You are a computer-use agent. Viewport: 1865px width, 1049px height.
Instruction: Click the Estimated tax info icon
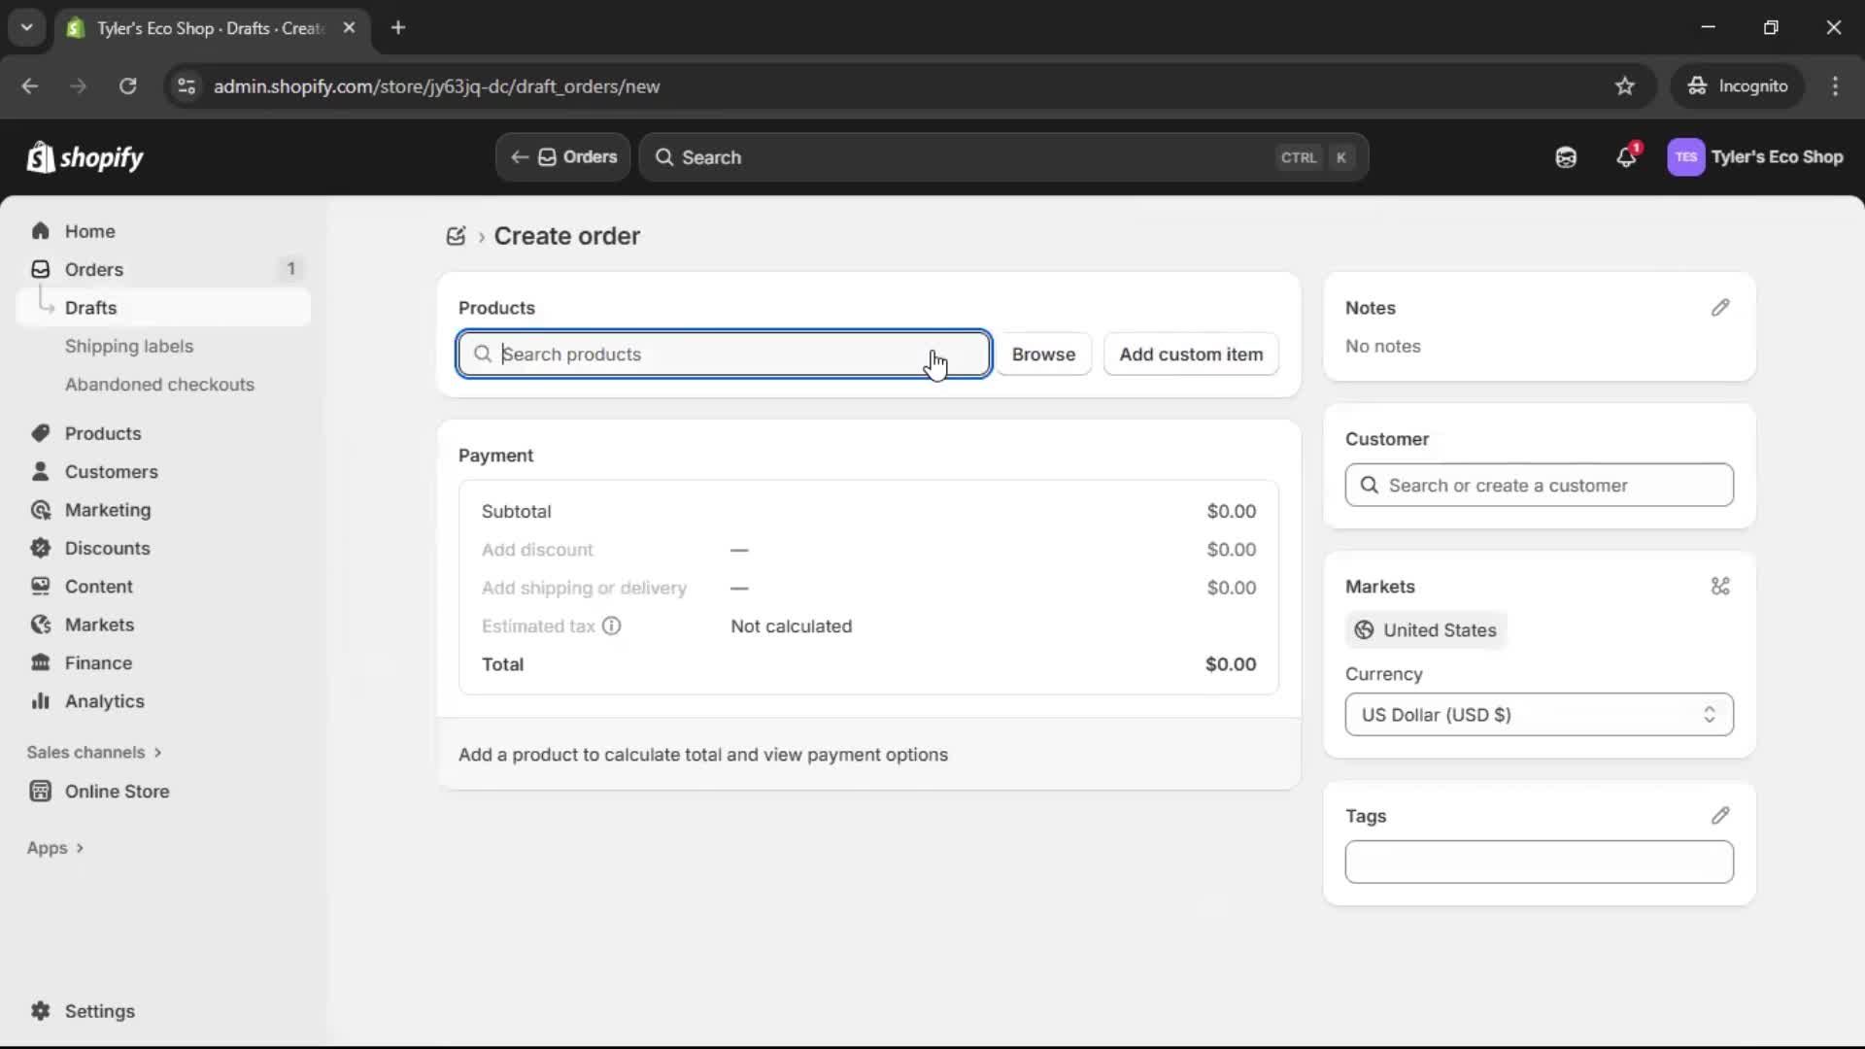coord(612,626)
